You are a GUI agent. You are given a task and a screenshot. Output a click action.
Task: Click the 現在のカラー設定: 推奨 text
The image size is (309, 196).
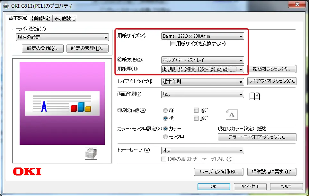click(242, 129)
